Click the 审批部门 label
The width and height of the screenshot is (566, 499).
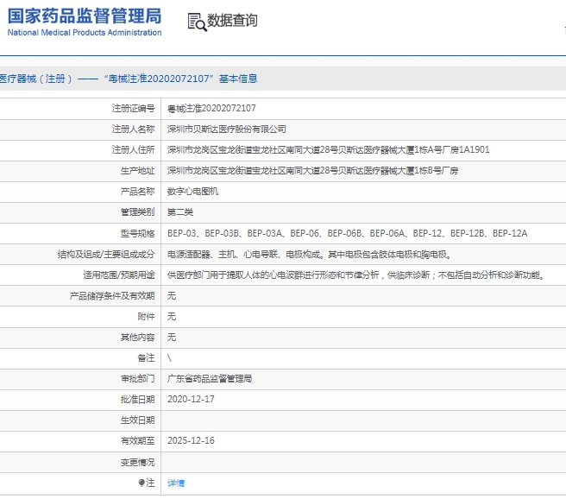point(137,378)
